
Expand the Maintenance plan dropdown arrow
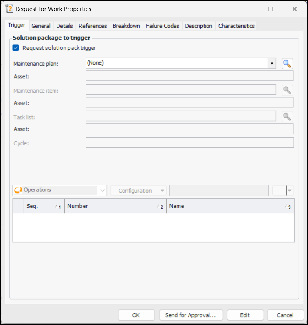(x=271, y=64)
